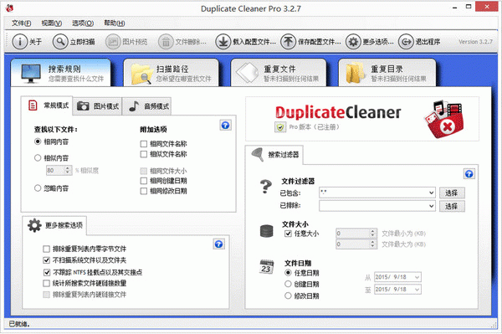Screen dimensions: 502x334
Task: Click the shield registered icon
Action: [280, 127]
